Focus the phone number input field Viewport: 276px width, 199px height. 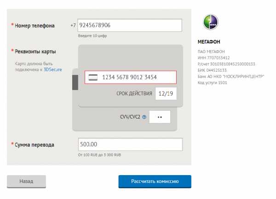130,25
